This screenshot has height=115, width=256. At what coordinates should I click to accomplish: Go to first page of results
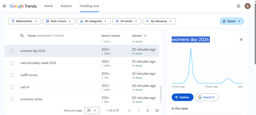[x=130, y=110]
